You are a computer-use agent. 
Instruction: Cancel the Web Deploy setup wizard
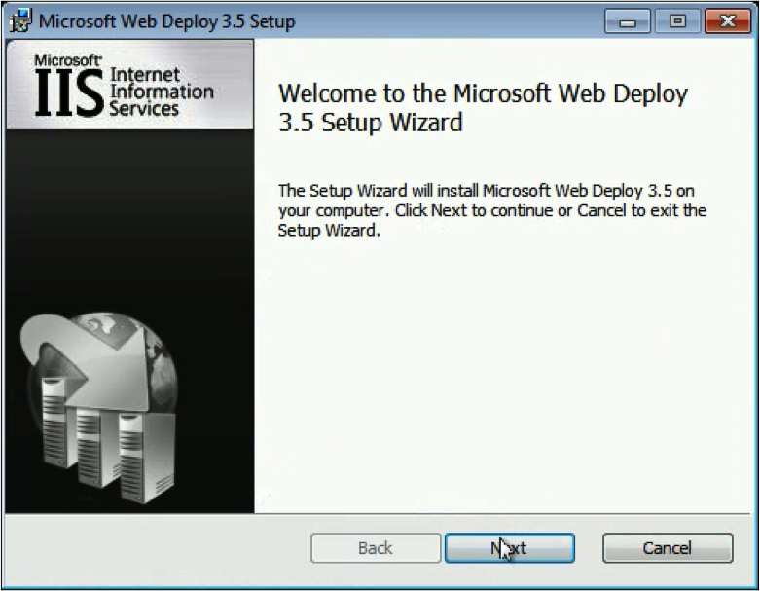668,548
